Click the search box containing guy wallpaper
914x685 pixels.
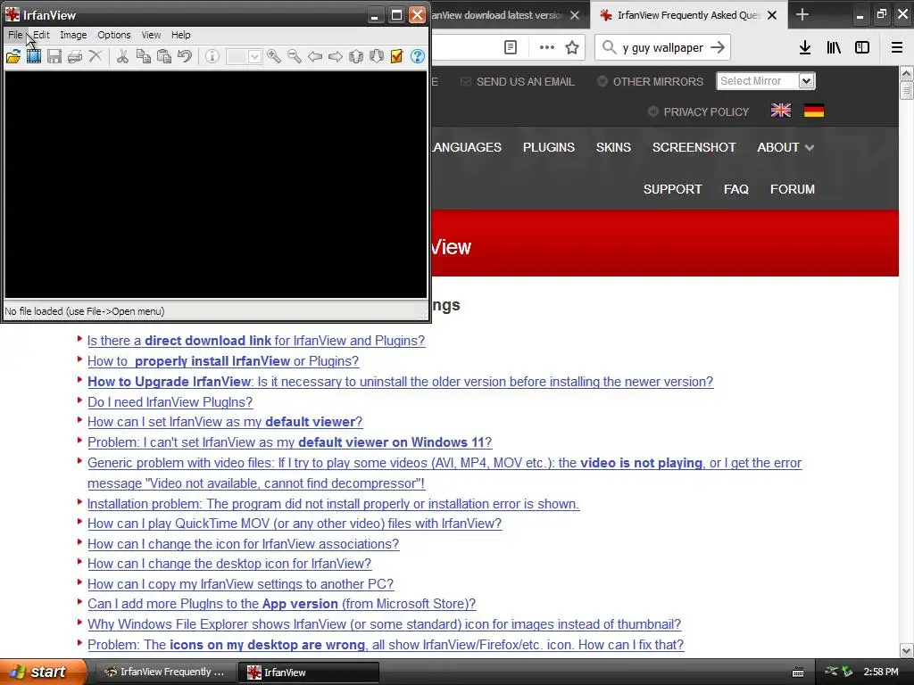click(662, 48)
